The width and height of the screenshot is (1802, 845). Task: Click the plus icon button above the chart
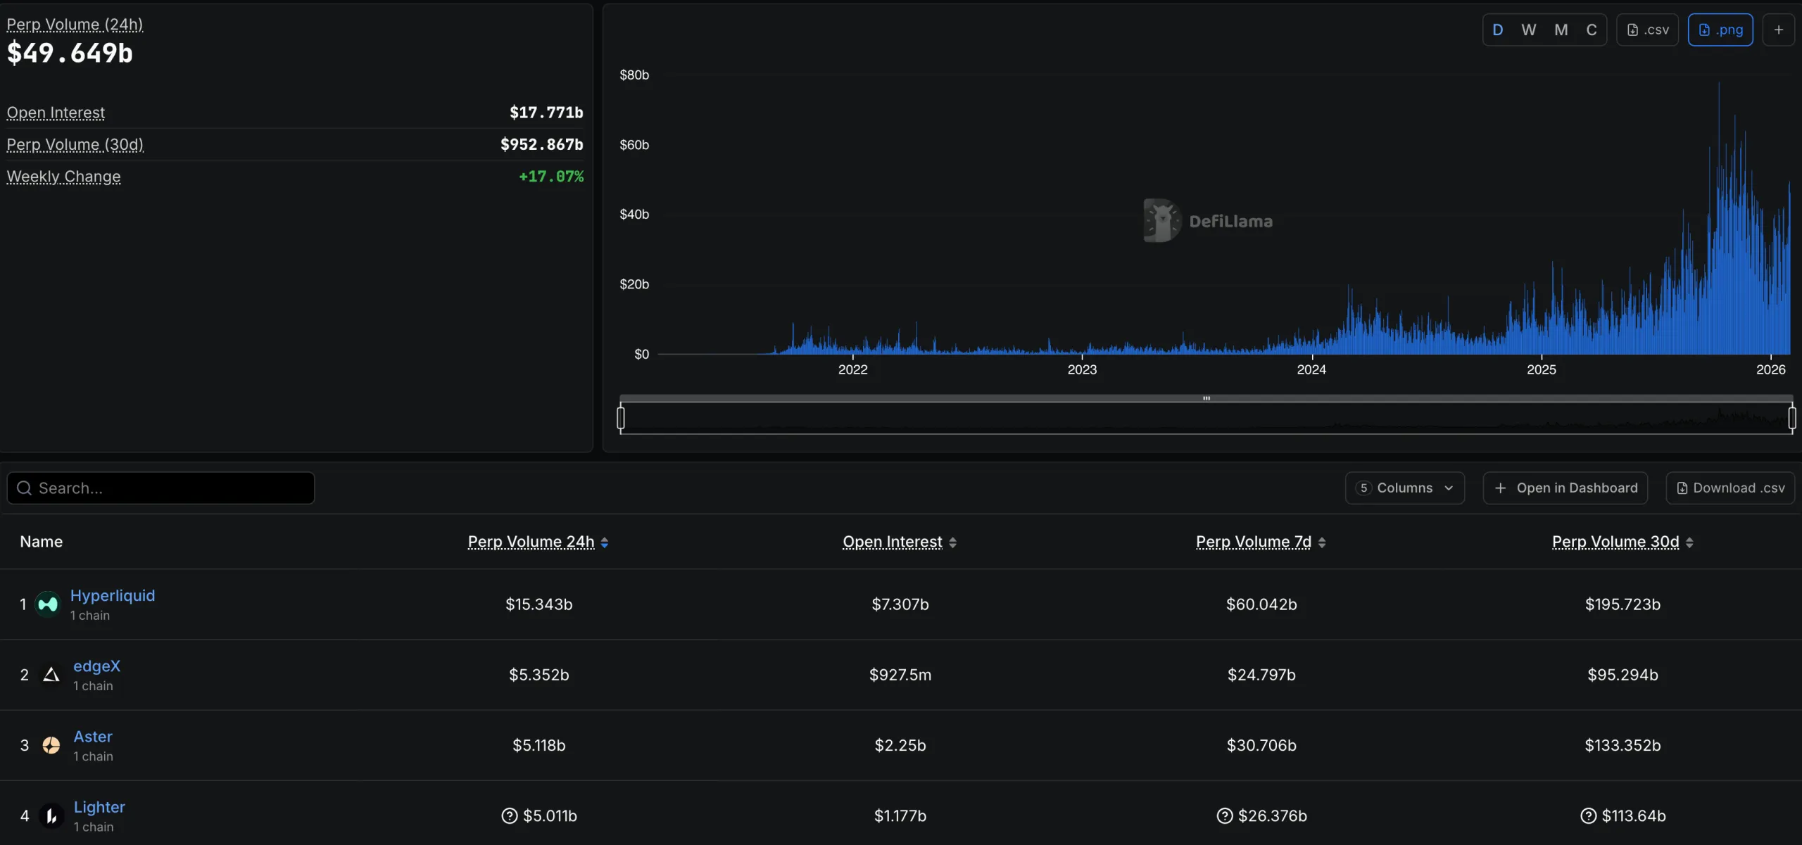click(1778, 30)
